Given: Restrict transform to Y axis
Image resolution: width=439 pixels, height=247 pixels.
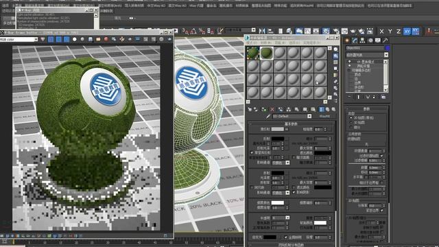Looking at the screenshot, I should click(390, 32).
